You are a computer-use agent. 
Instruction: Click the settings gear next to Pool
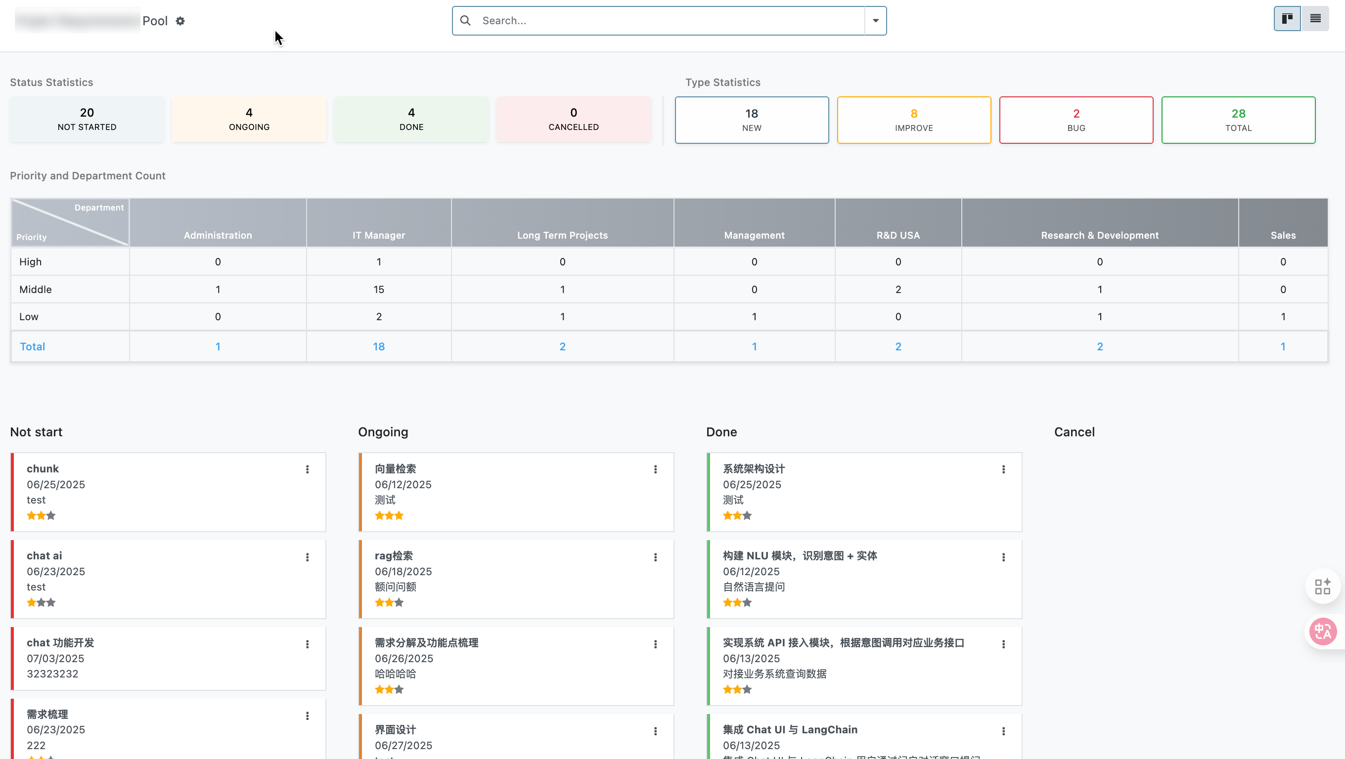(180, 21)
